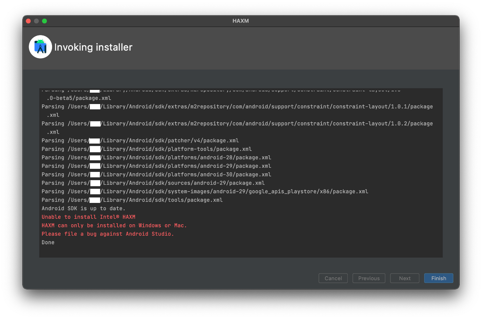This screenshot has width=482, height=319.
Task: Select 'Please file a bug against Android Studio.' line
Action: [108, 234]
